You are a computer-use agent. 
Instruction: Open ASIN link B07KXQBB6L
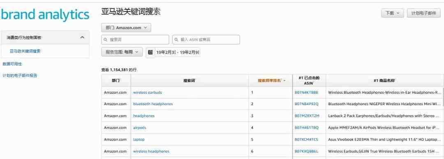point(306,151)
